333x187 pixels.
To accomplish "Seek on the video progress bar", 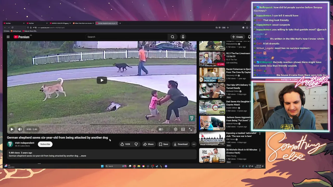I will coord(102,125).
